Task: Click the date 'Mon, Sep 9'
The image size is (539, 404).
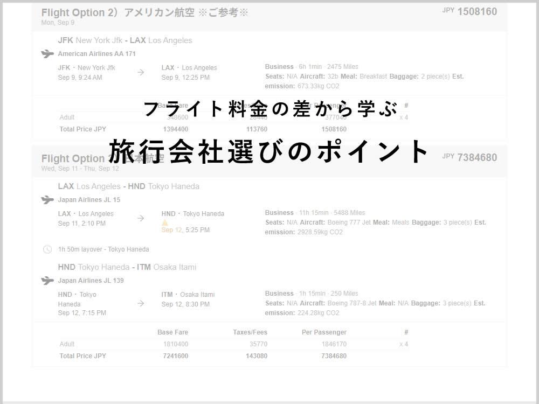Action: pyautogui.click(x=58, y=23)
